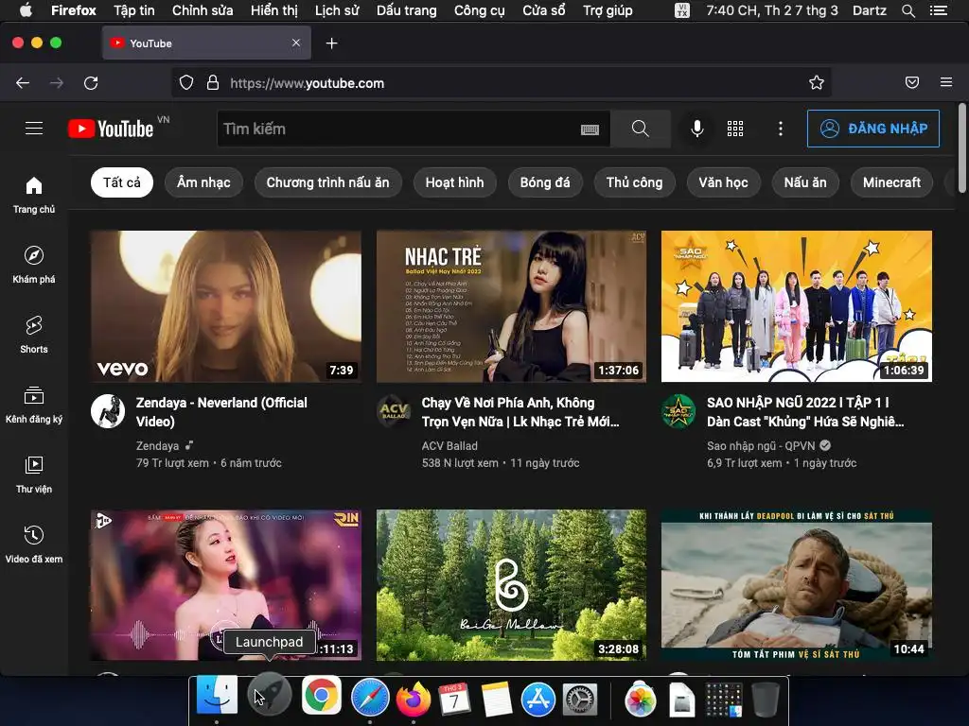This screenshot has width=969, height=726.
Task: Open Firefox application hamburger menu
Action: tap(946, 82)
